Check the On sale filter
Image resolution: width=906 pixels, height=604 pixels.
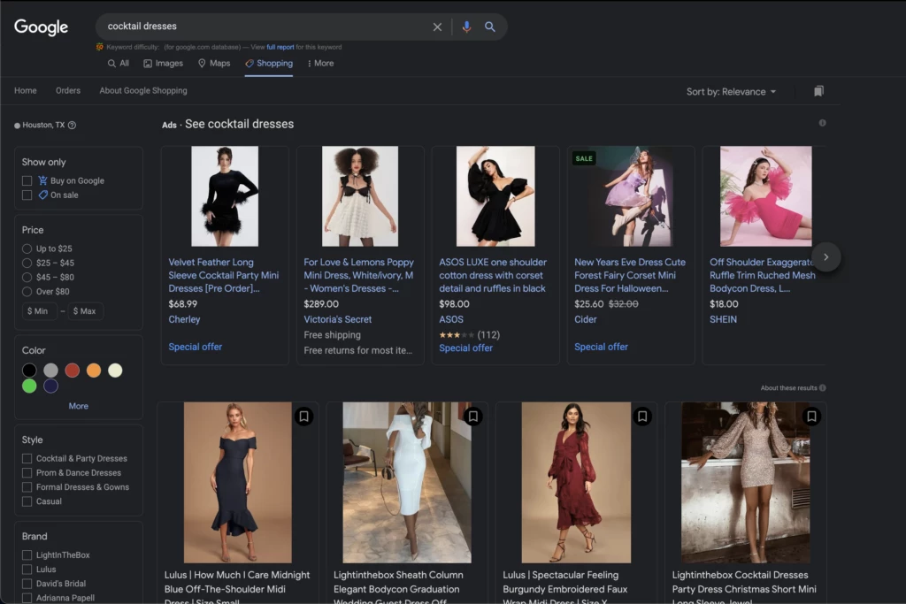tap(27, 195)
